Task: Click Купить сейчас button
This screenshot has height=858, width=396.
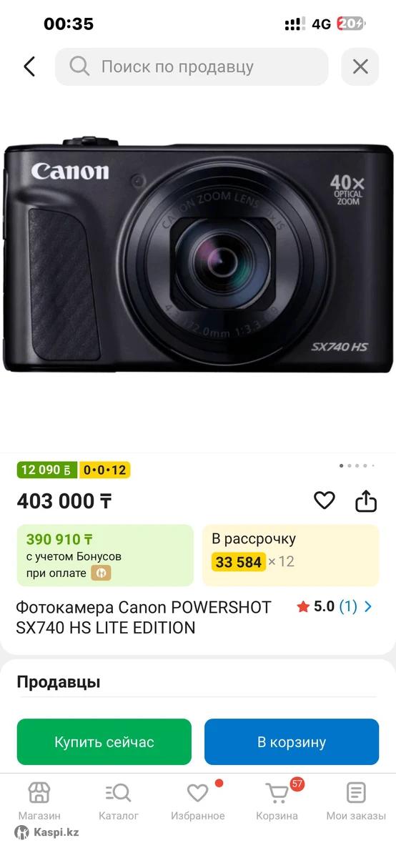Action: 104,742
